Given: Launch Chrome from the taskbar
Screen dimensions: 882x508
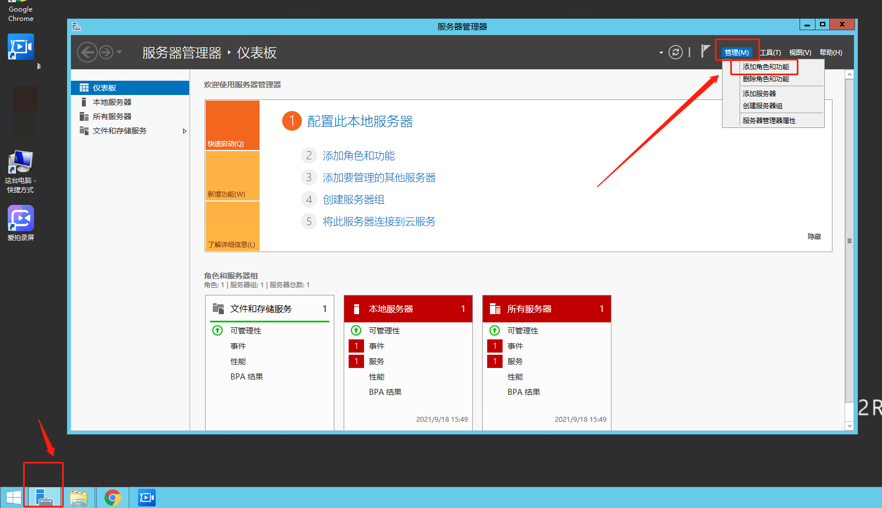Looking at the screenshot, I should [112, 497].
